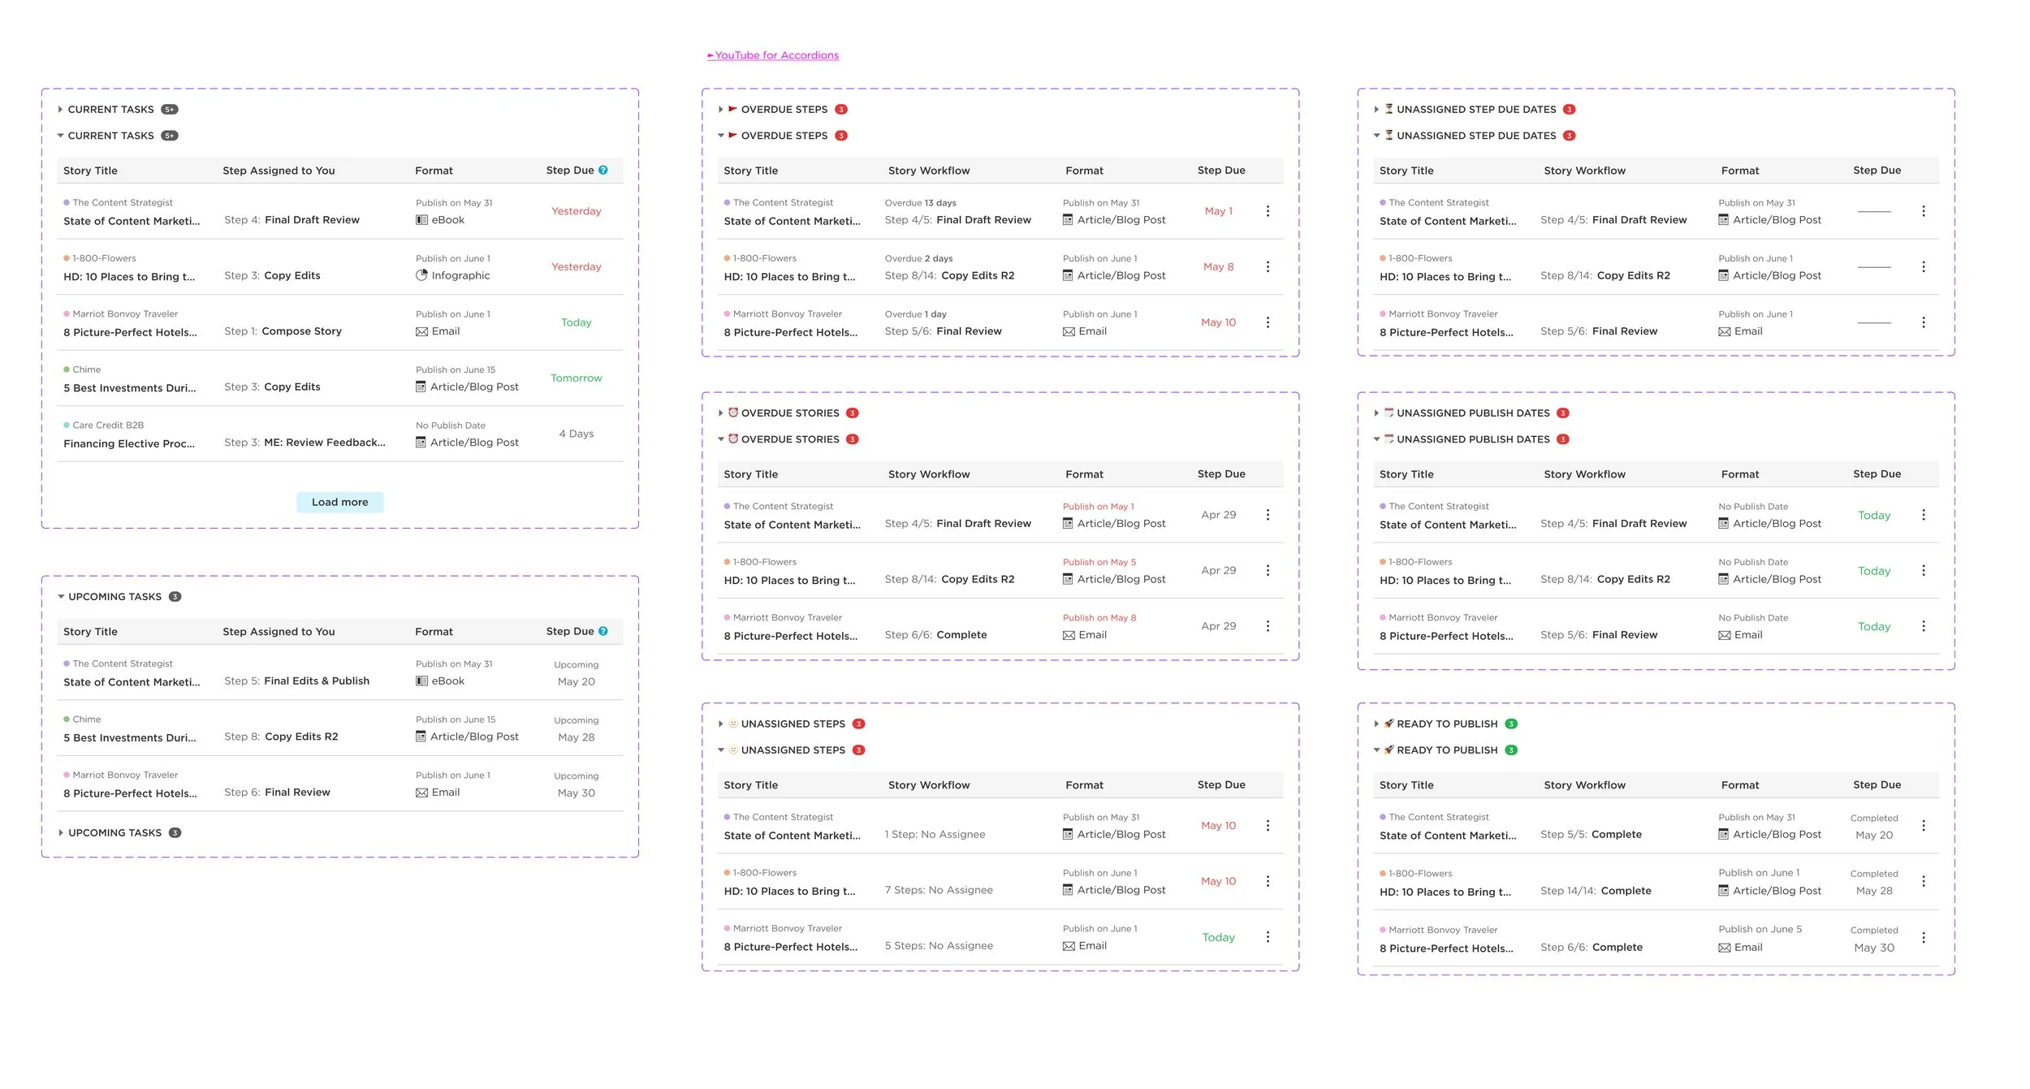This screenshot has width=2030, height=1089.
Task: Open kebab menu for Unassigned Step Due Dates 1-800-Flowers row
Action: tap(1923, 266)
